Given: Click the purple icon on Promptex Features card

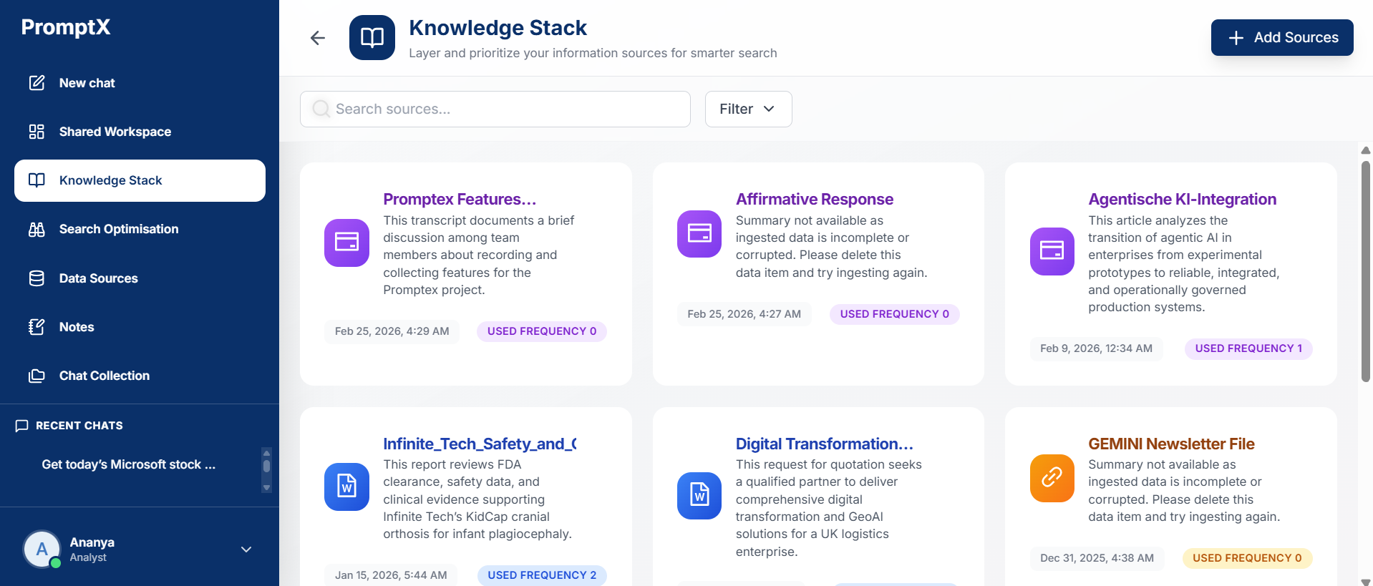Looking at the screenshot, I should pyautogui.click(x=346, y=243).
